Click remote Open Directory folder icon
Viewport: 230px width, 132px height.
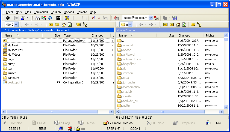pos(193,25)
